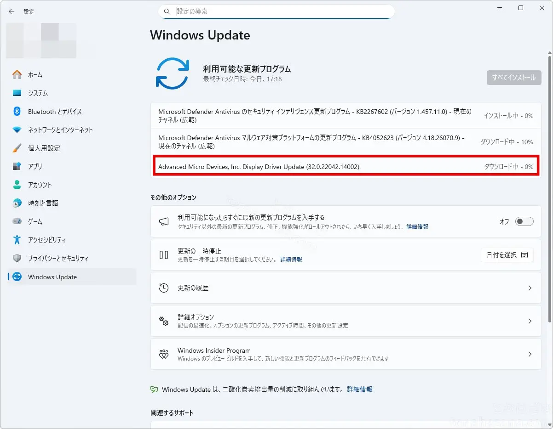Click the 更新の一時停止 title text
Viewport: 553px width, 429px height.
click(200, 251)
